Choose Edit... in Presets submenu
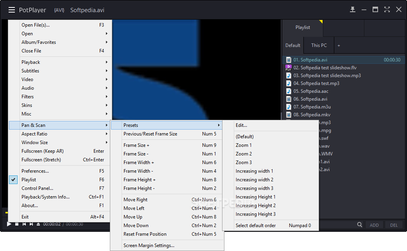The image size is (407, 251). [271, 125]
